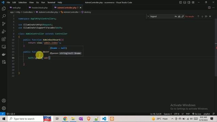Show hidden system tray icons chevron
The width and height of the screenshot is (217, 122).
click(172, 119)
